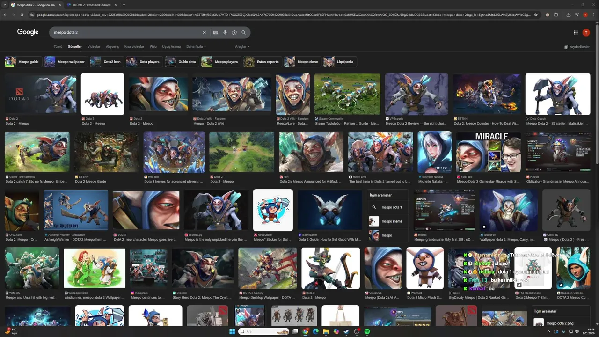Open the Redbubble Meepo sticker thumbnail
599x337 pixels.
click(x=273, y=210)
